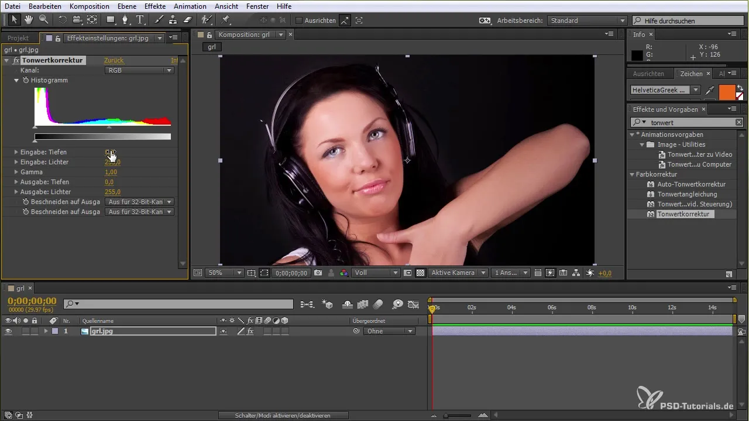The height and width of the screenshot is (421, 749).
Task: Switch to the Ausrichten panel tab
Action: tap(648, 74)
